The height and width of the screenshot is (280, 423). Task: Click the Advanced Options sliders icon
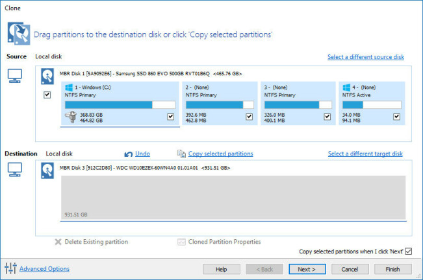point(10,268)
